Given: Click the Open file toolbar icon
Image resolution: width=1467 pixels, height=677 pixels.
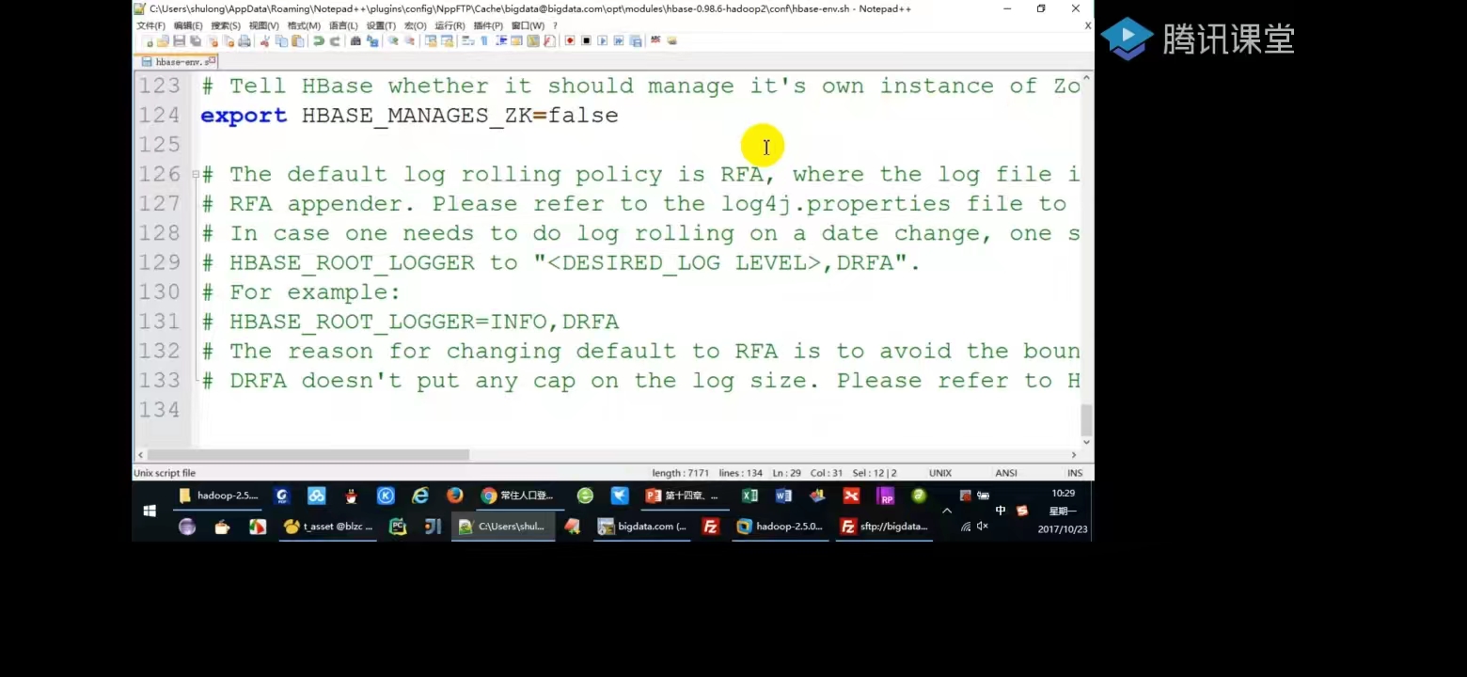Looking at the screenshot, I should coord(162,40).
